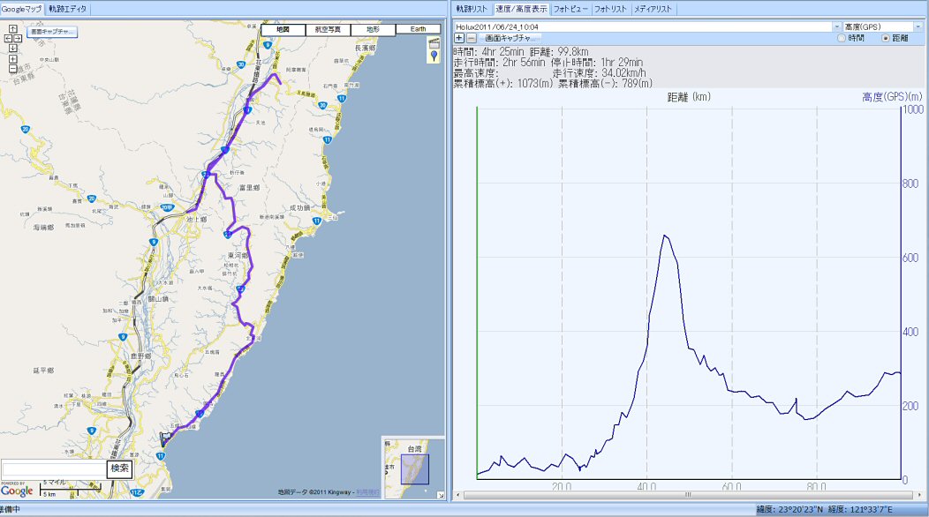The height and width of the screenshot is (517, 929).
Task: Open the フォトビュー tab
Action: click(570, 9)
